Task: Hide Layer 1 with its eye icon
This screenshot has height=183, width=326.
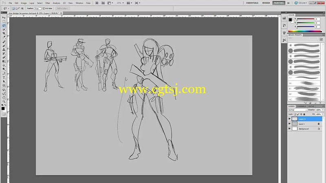Action: [289, 124]
